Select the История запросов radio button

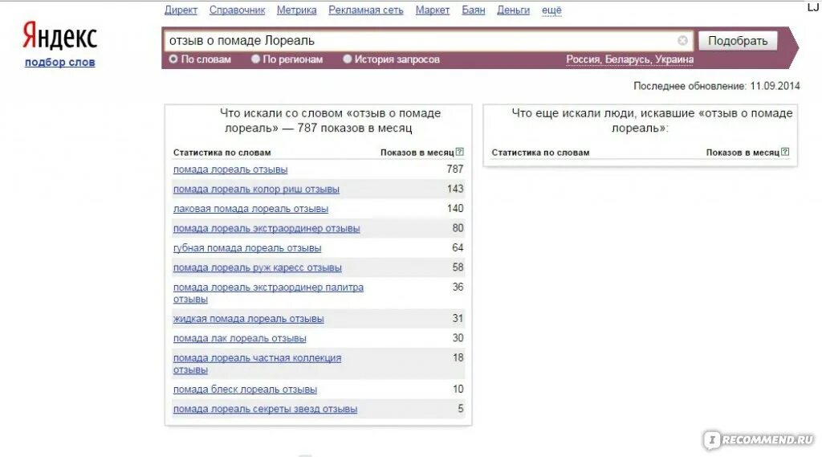347,59
